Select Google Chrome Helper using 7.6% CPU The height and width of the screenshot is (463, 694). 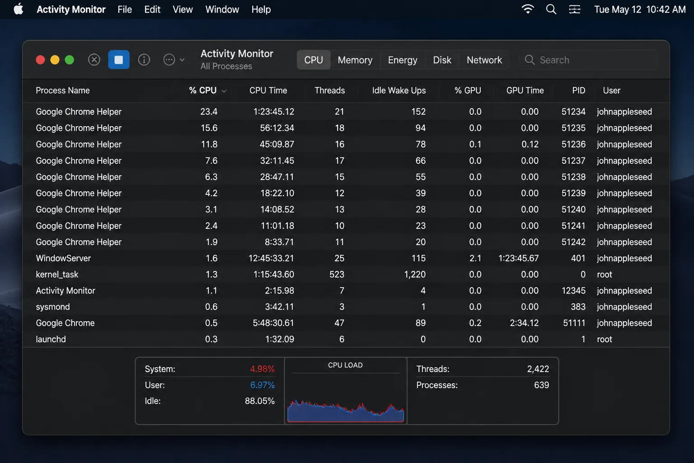click(346, 161)
